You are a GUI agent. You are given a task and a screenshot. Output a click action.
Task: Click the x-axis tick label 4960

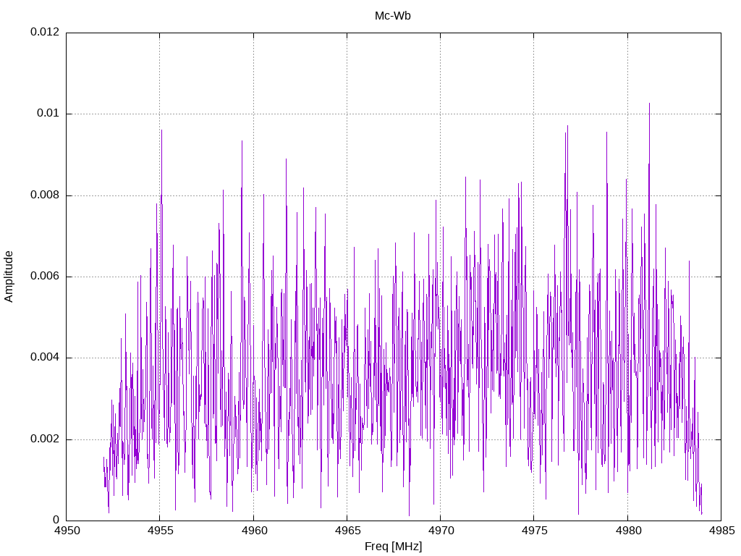(254, 531)
